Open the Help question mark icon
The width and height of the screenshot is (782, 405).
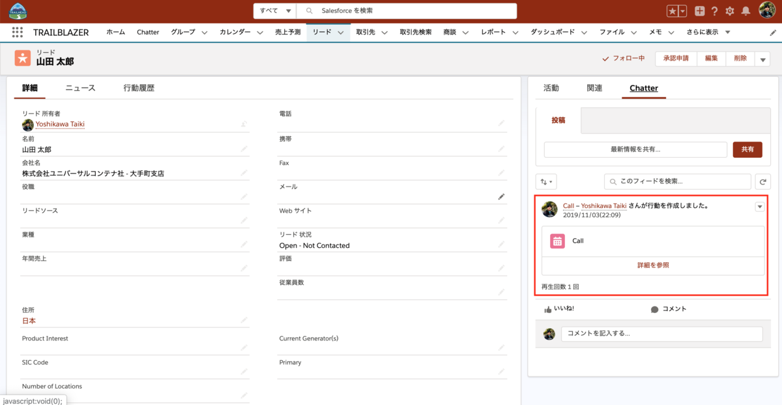click(715, 11)
